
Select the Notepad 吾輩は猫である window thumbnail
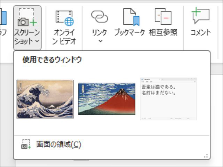(x=168, y=99)
